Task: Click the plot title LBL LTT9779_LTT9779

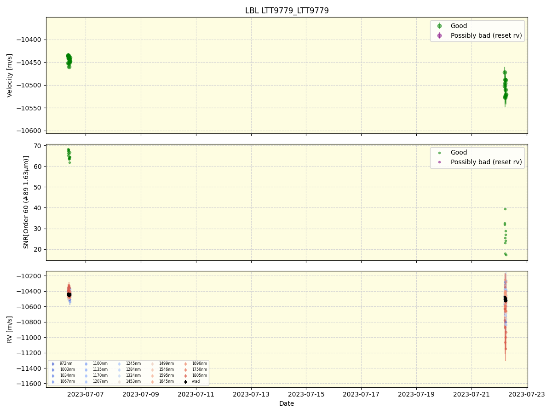Action: [287, 11]
